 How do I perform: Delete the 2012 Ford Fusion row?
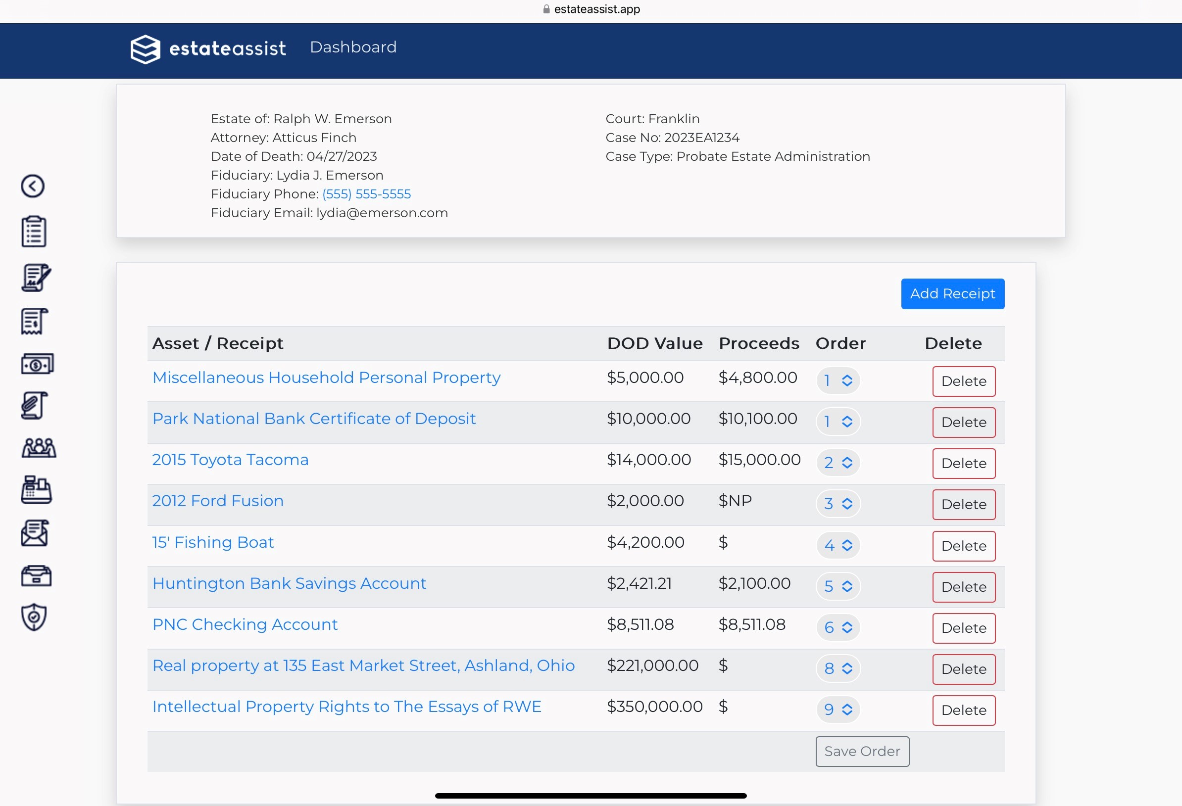963,505
